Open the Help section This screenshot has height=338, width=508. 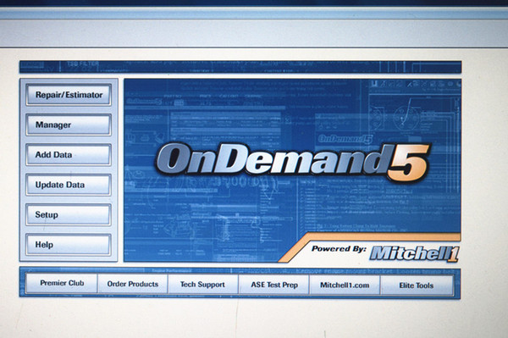pos(69,245)
